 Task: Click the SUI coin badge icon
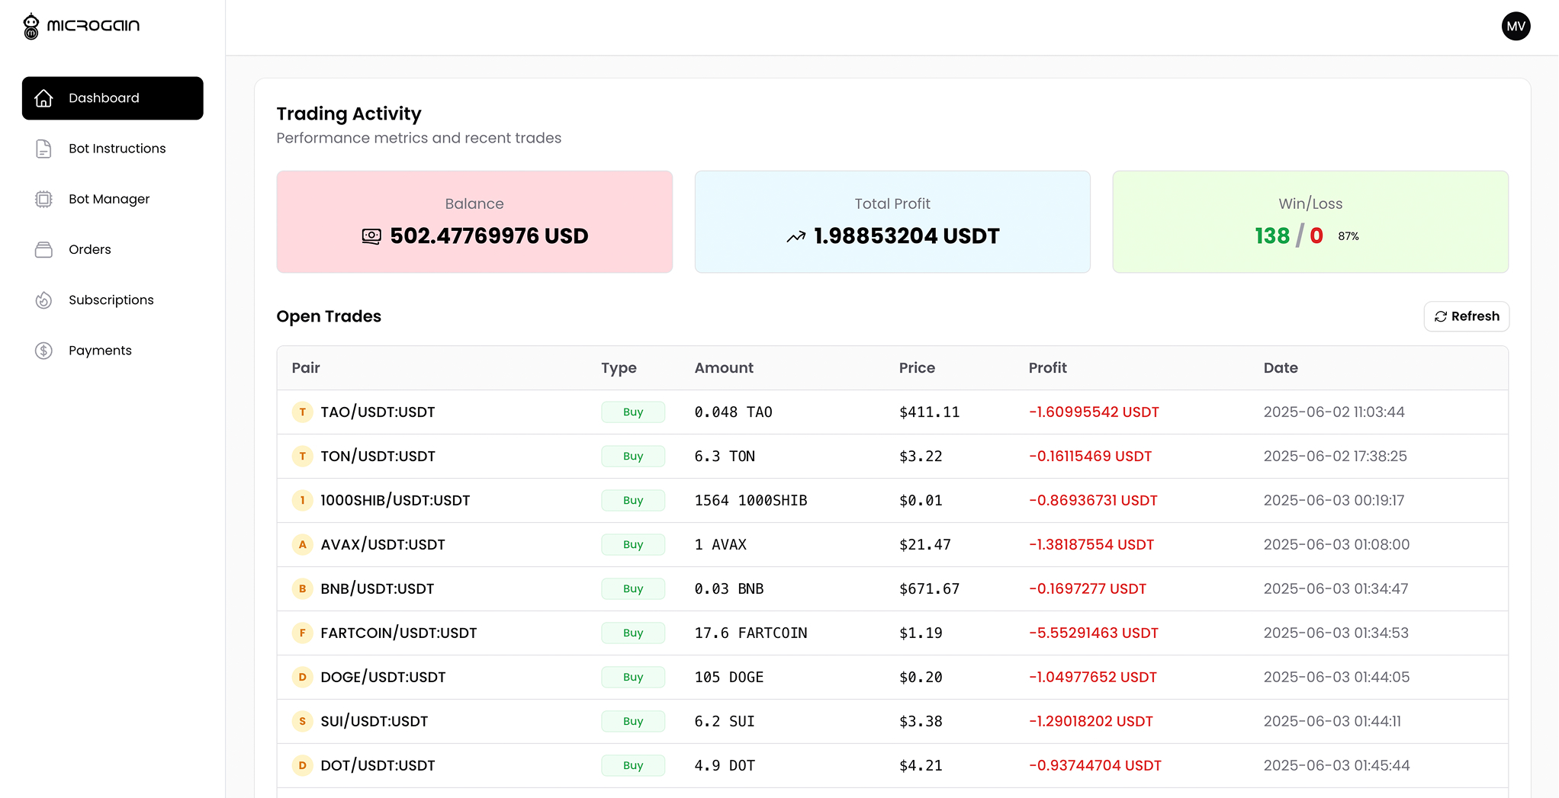(x=303, y=722)
